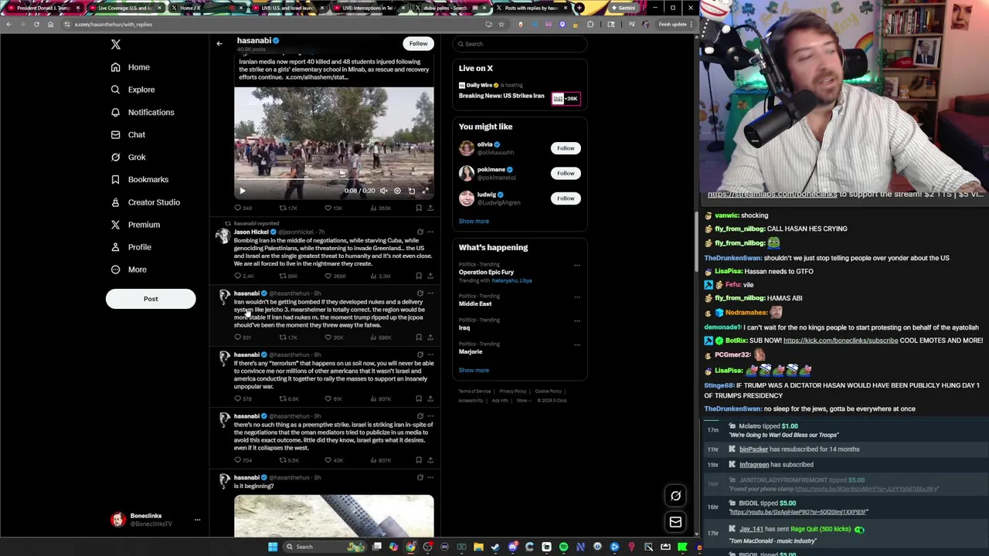The width and height of the screenshot is (989, 556).
Task: Open Discord from the taskbar
Action: 512,547
